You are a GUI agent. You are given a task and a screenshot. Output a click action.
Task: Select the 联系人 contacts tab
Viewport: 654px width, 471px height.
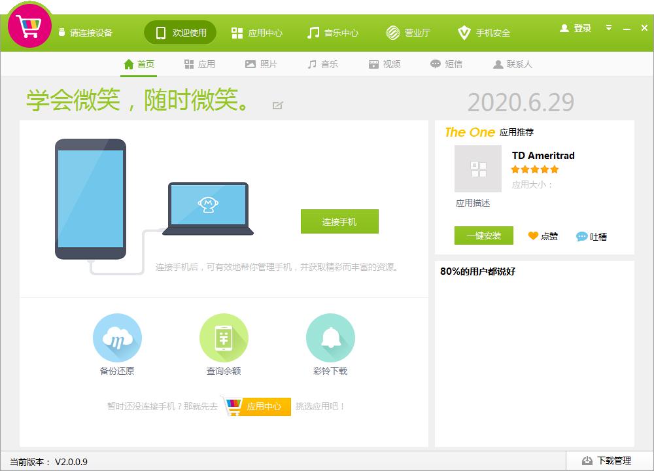(513, 64)
